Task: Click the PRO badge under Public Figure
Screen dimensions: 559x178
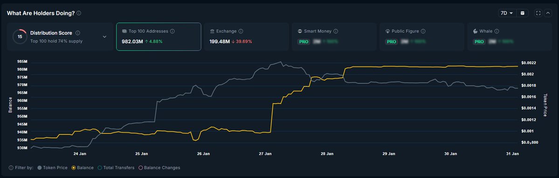Action: [392, 41]
